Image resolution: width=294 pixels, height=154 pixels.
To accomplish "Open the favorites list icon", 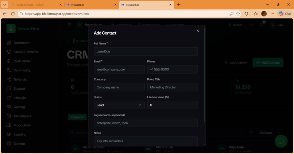I will [256, 14].
